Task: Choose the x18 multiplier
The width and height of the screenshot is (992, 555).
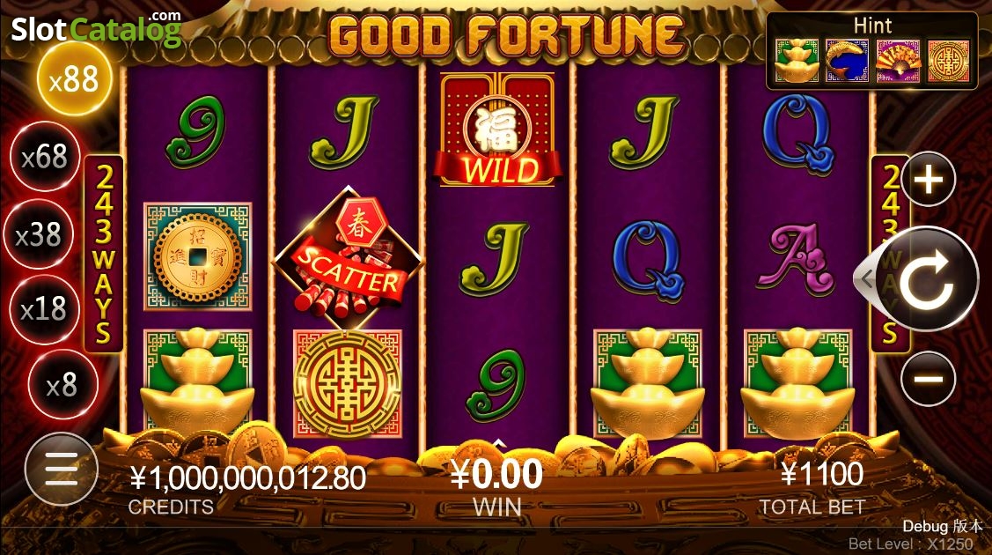Action: tap(44, 309)
